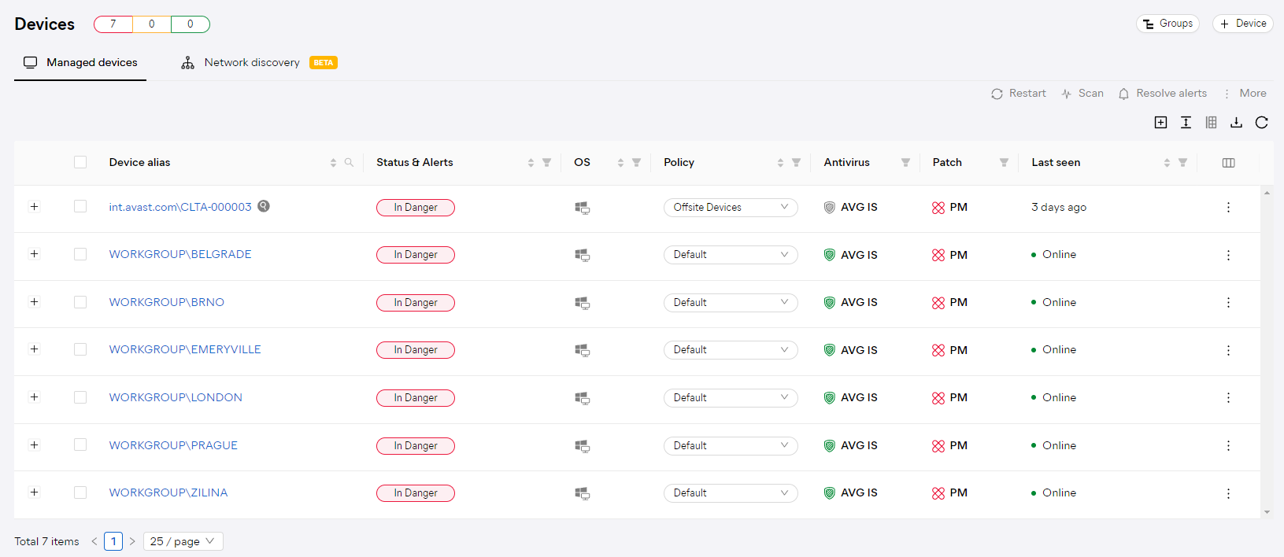Select the BELGRADE device checkbox
Screen dimensions: 1284x557
[80, 254]
